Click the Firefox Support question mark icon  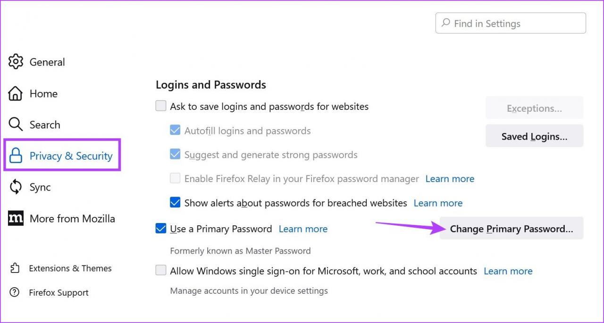point(15,293)
